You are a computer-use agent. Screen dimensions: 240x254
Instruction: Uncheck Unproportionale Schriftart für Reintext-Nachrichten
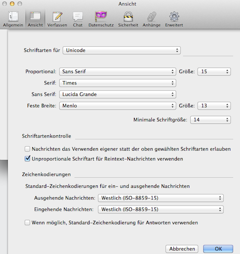(27, 158)
